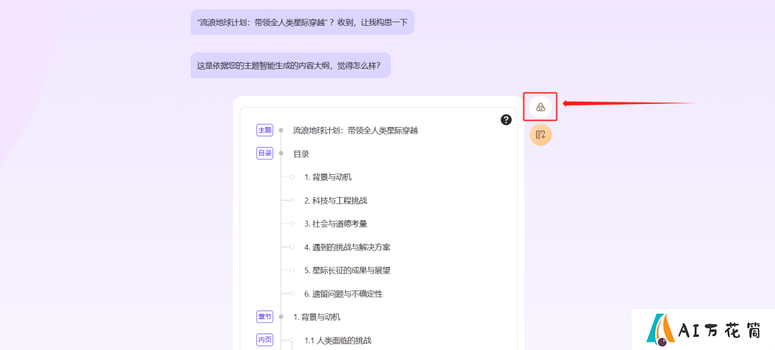Select the title 流浪地球计划:带领全人类星际穿越 in outline
775x350 pixels.
coord(355,131)
